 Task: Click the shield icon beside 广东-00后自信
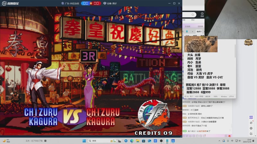coord(62,4)
